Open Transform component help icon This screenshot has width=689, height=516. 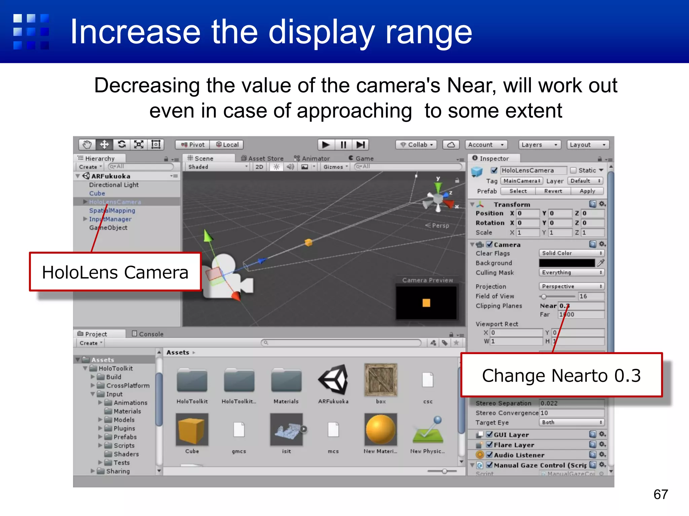pos(592,204)
